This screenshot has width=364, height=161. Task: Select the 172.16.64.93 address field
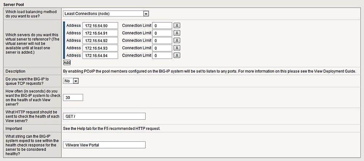(100, 48)
